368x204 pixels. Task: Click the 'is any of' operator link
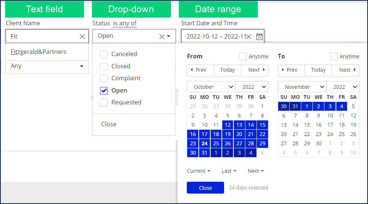[125, 23]
